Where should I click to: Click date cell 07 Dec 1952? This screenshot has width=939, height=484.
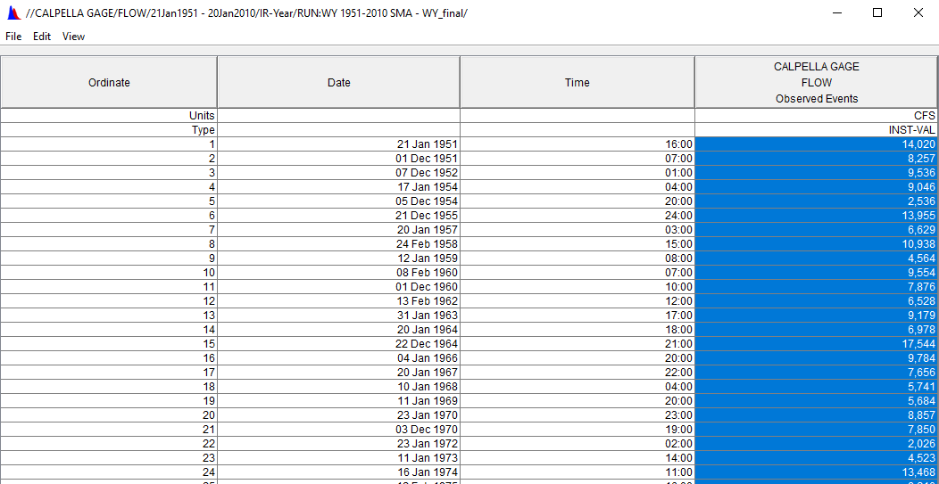[339, 172]
